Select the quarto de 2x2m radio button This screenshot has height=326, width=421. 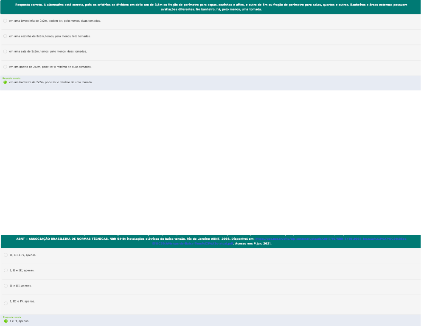pyautogui.click(x=5, y=67)
